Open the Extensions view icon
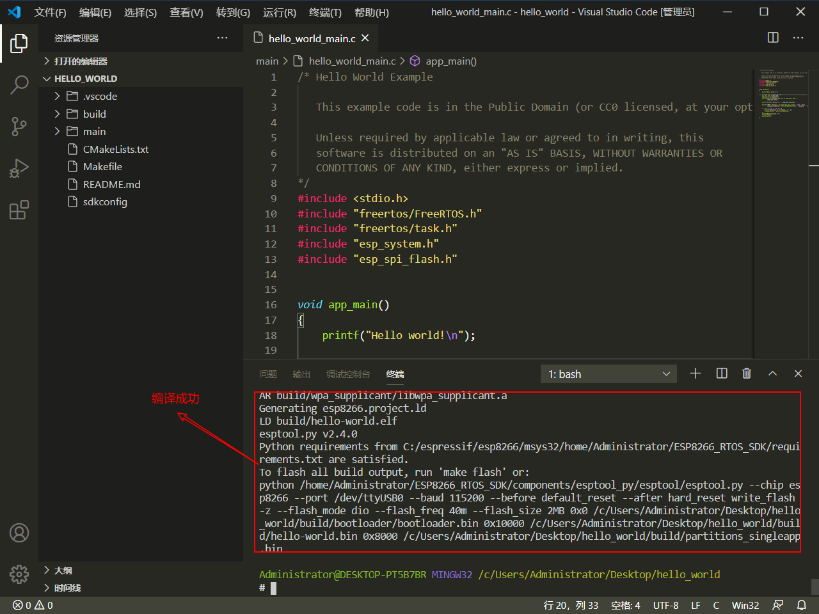 [19, 210]
